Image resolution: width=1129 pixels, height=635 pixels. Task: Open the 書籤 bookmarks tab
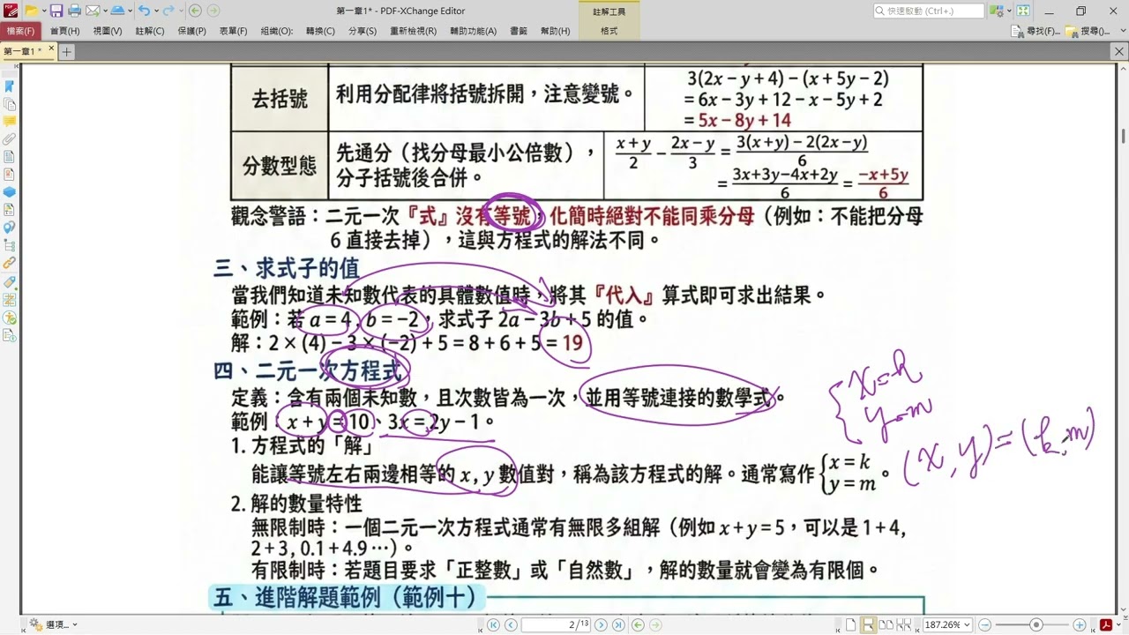tap(519, 31)
